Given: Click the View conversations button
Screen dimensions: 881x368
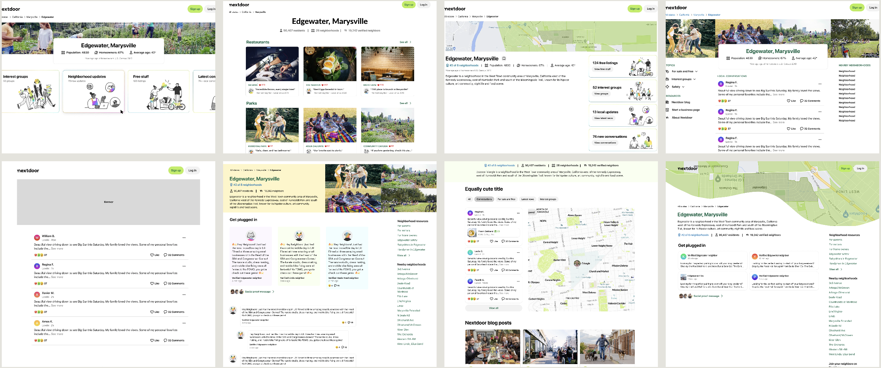Looking at the screenshot, I should pos(605,143).
